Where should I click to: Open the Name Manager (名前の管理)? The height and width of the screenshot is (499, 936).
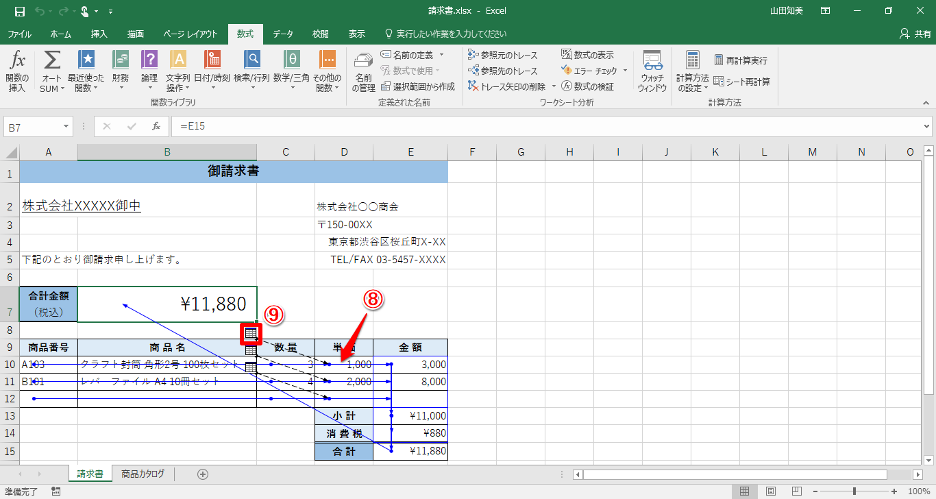pyautogui.click(x=363, y=71)
